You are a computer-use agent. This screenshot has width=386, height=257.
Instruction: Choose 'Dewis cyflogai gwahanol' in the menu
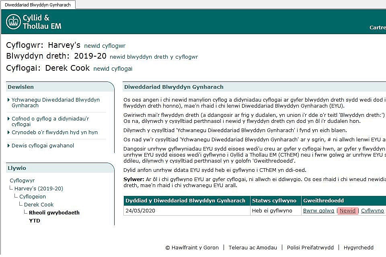(x=43, y=145)
